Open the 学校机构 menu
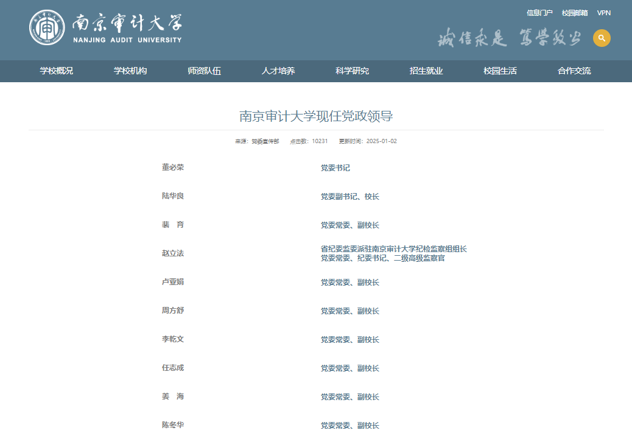 (x=130, y=71)
